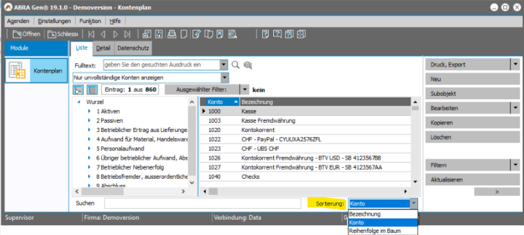This screenshot has width=524, height=235.
Task: Click the advanced fulltext search icon
Action: (x=248, y=65)
